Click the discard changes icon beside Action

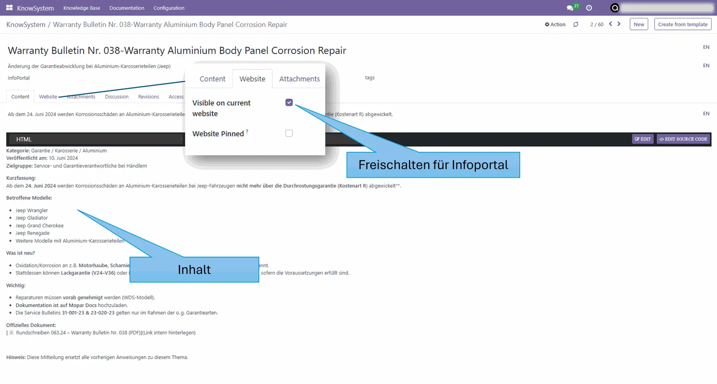pos(576,24)
